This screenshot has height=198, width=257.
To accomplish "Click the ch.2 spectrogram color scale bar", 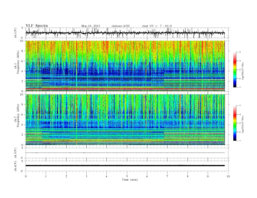I will coord(235,123).
